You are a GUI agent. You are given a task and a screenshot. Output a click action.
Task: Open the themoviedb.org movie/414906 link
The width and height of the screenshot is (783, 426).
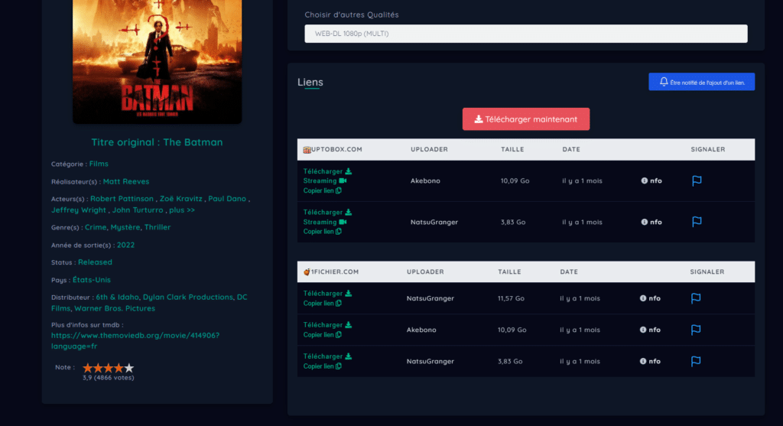click(x=135, y=341)
